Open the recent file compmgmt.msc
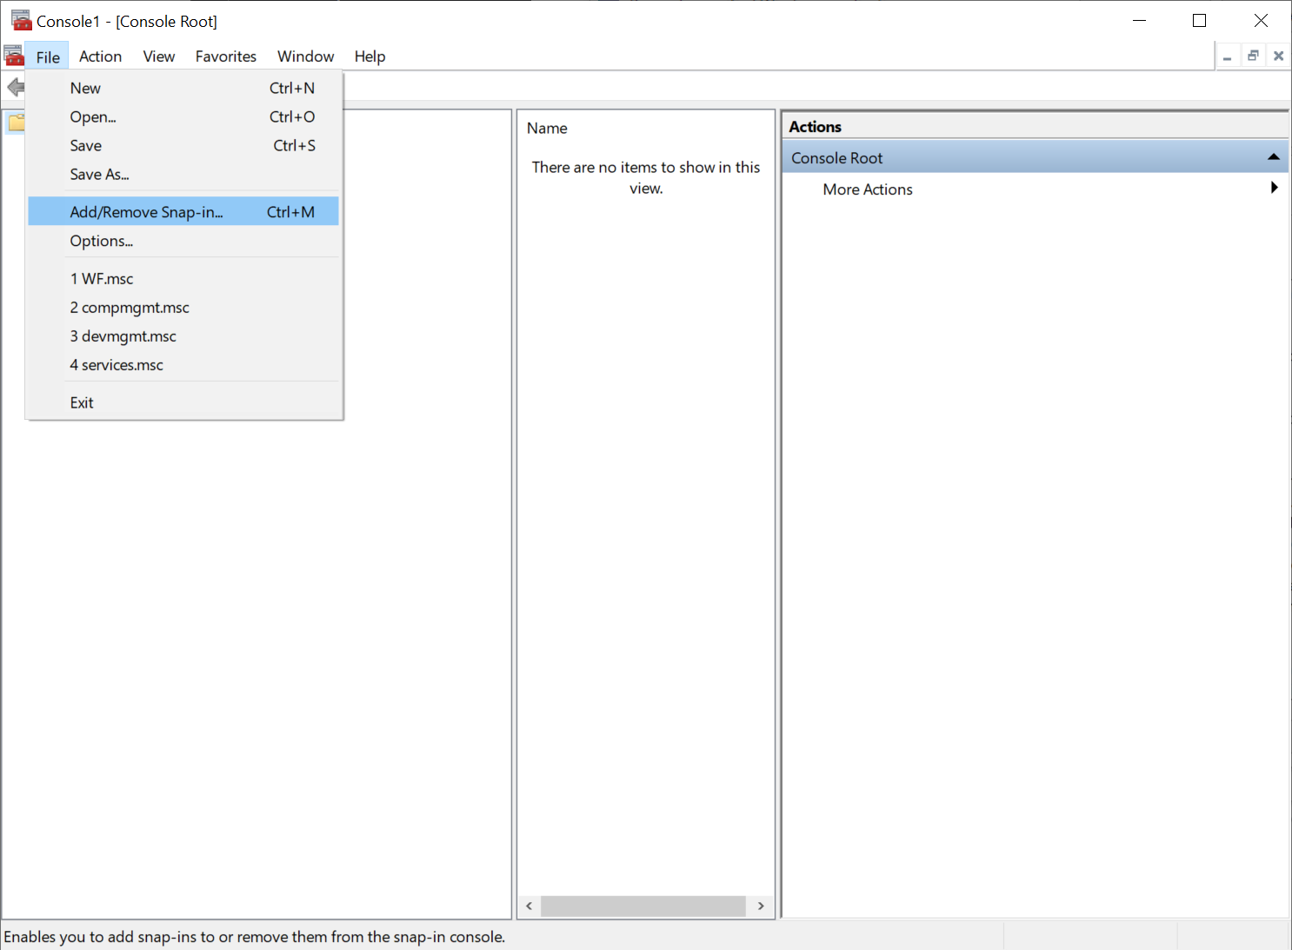 pyautogui.click(x=129, y=307)
